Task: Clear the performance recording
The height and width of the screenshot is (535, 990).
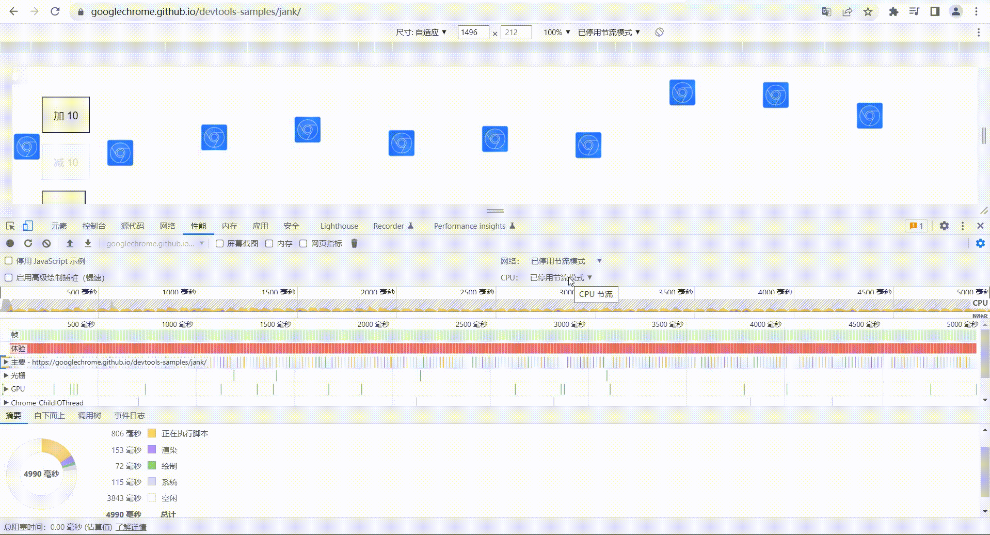Action: coord(46,243)
